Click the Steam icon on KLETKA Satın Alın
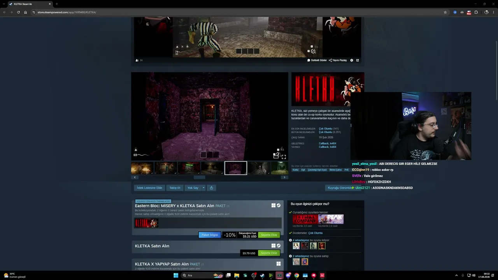This screenshot has width=498, height=280. pos(279,246)
